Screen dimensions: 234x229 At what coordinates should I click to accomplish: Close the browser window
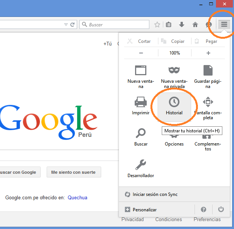[225, 4]
